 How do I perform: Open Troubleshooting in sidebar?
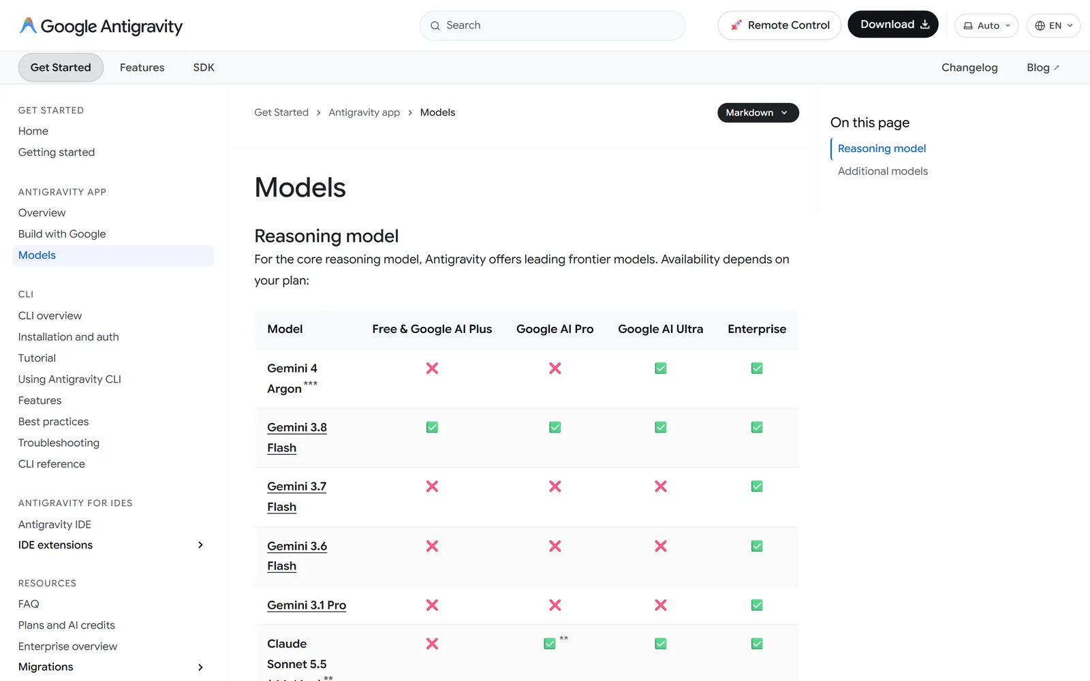coord(59,443)
